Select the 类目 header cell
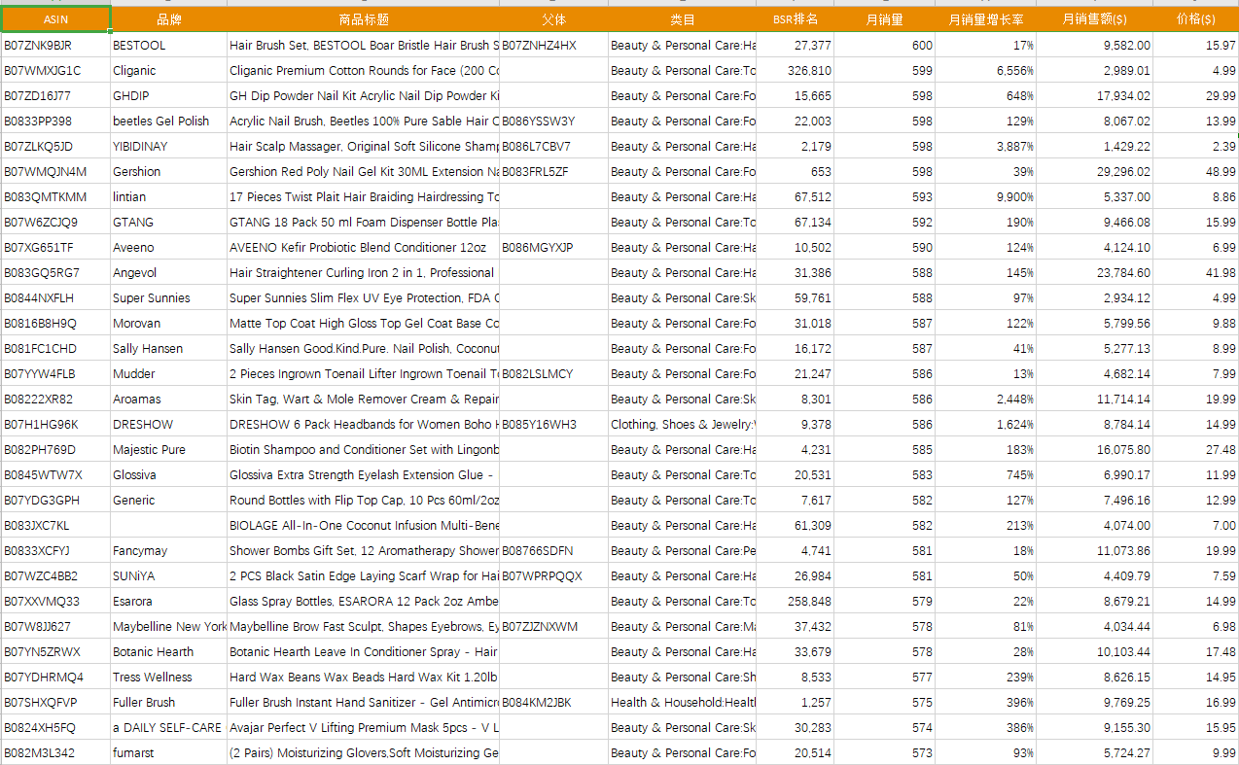The image size is (1239, 765). pos(683,19)
